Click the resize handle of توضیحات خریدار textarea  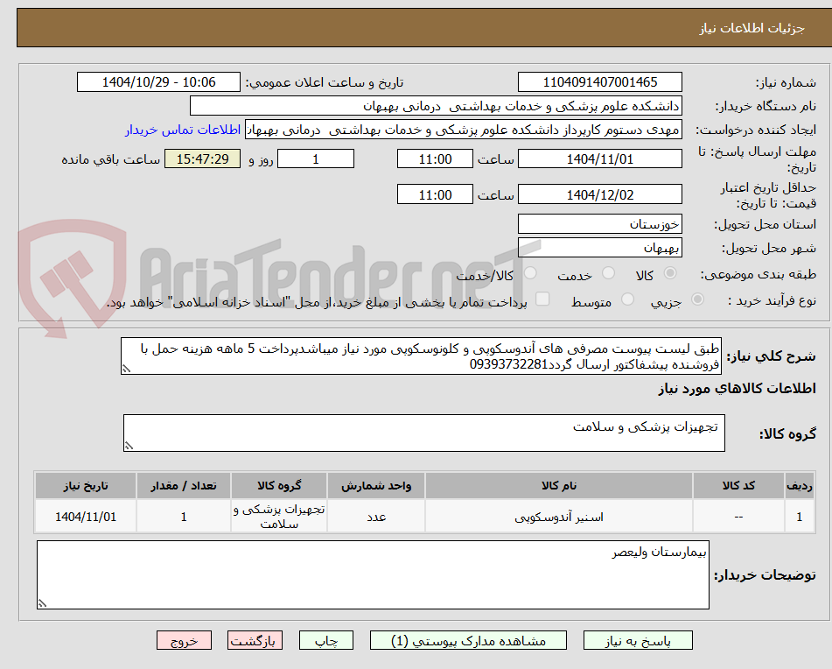point(43,603)
